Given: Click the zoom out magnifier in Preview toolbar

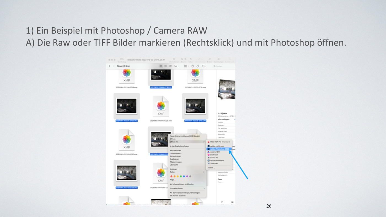Looking at the screenshot, I should coord(182,59).
